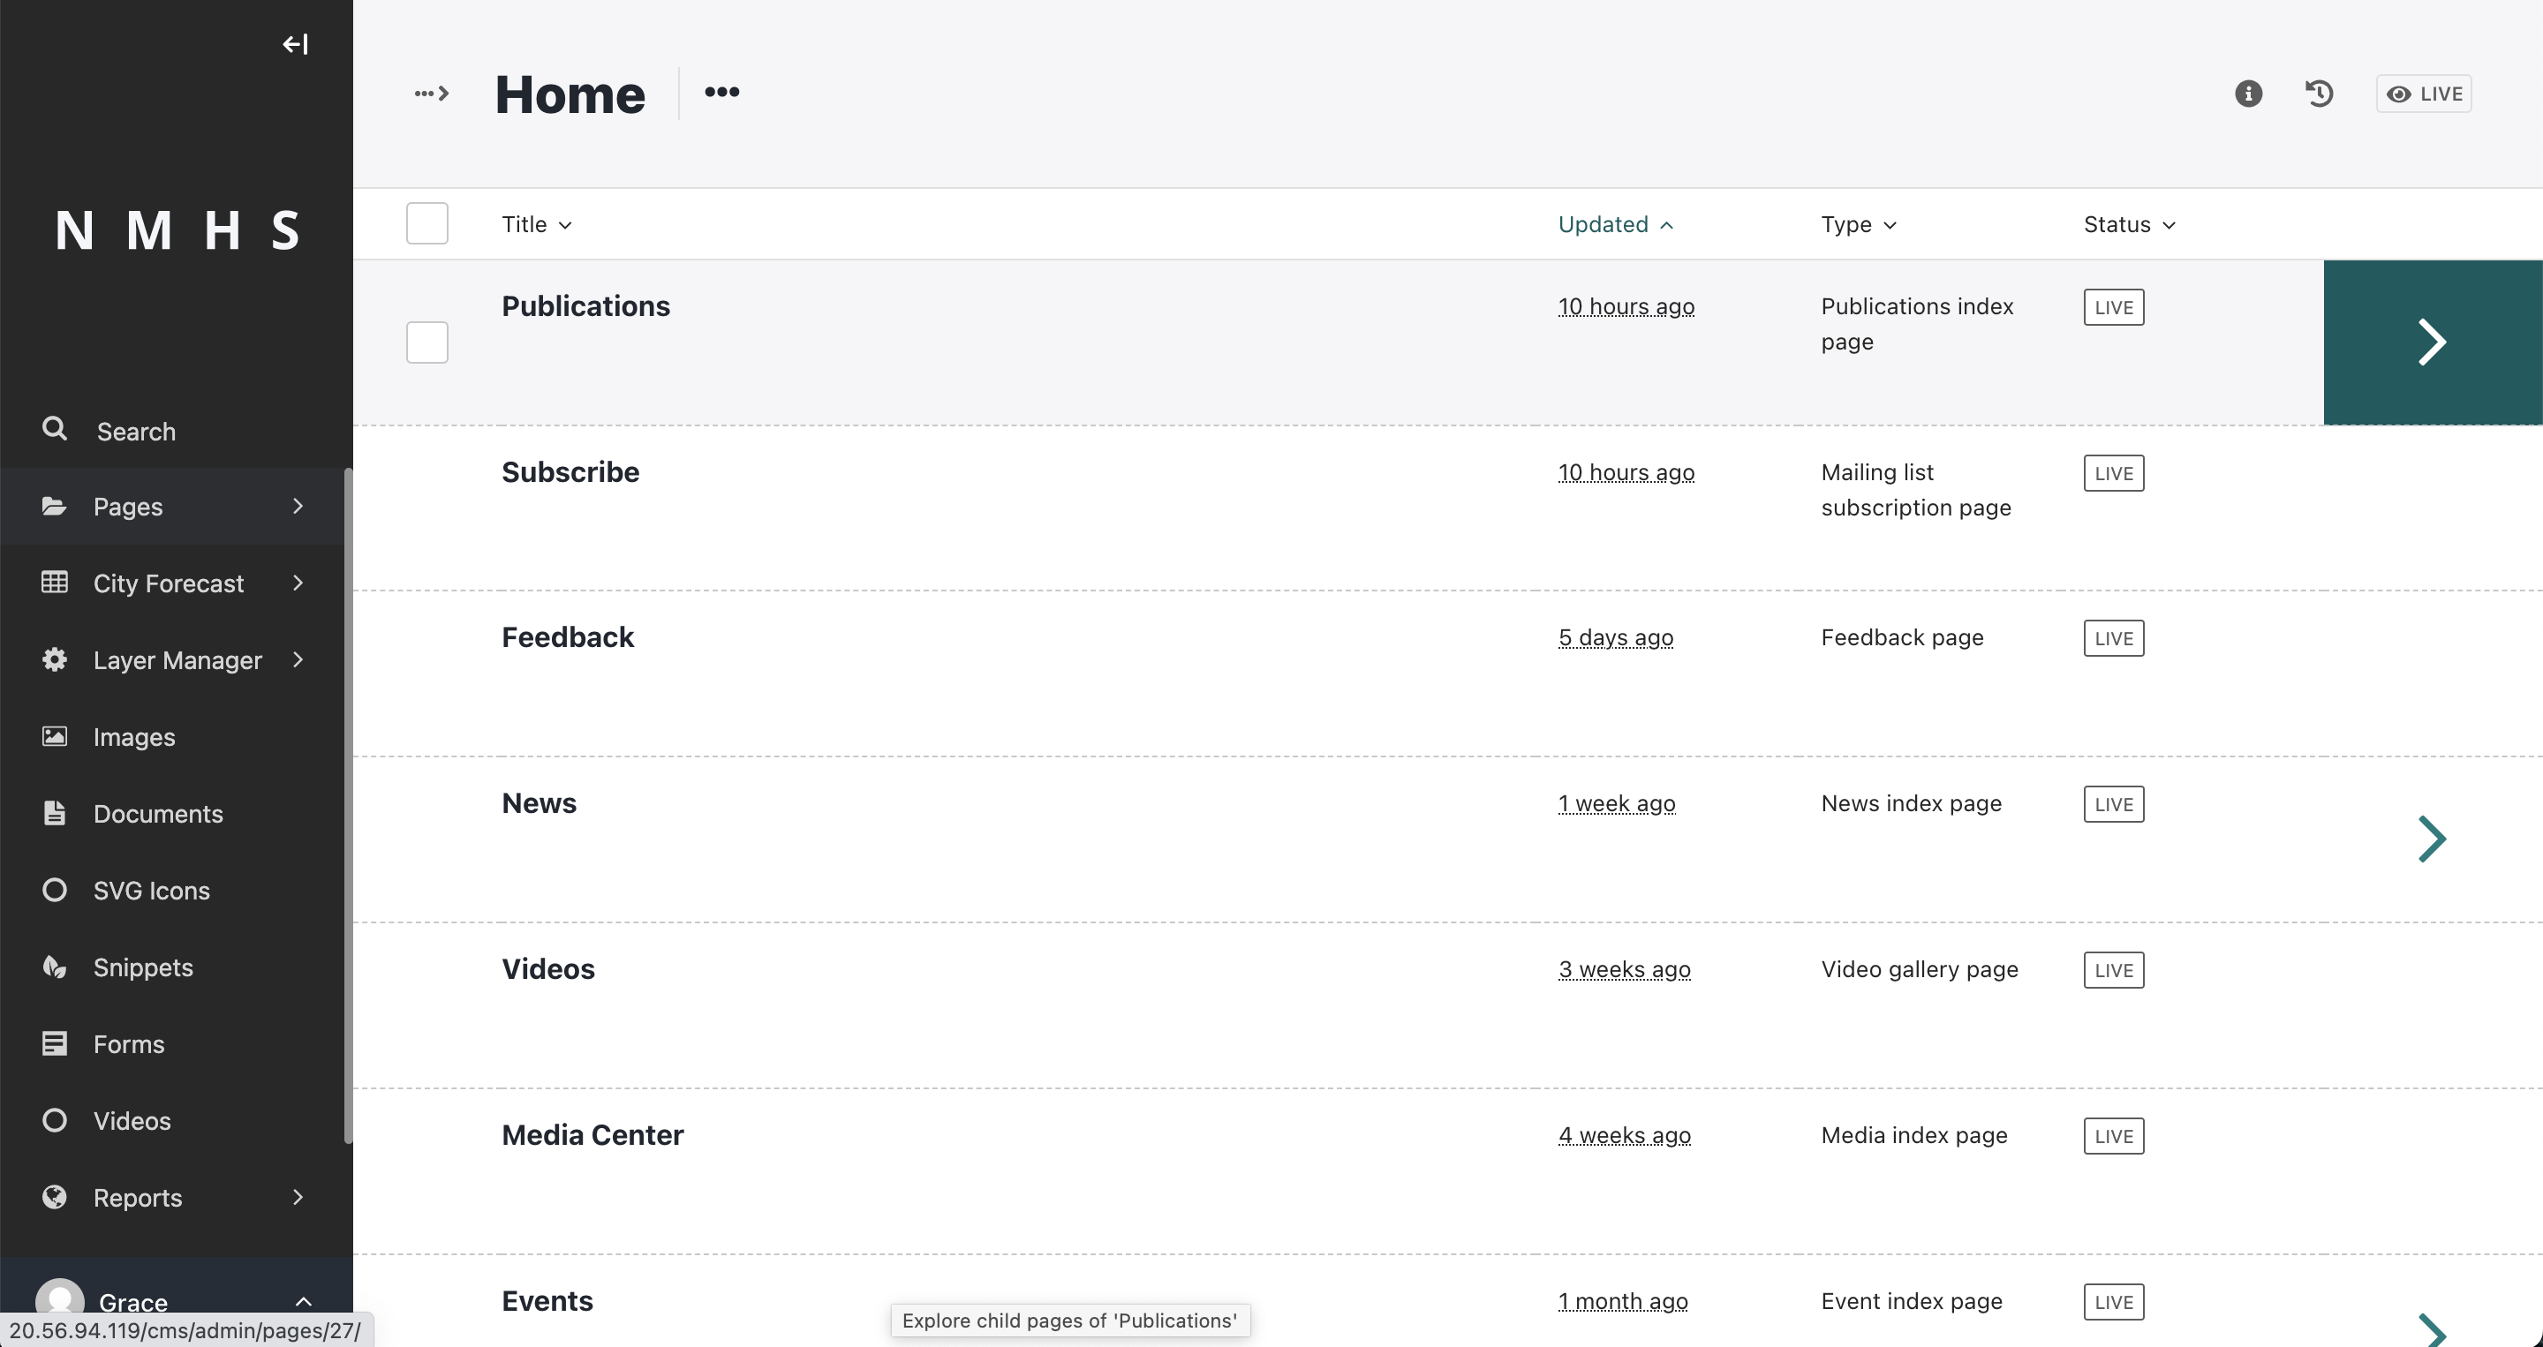This screenshot has width=2543, height=1347.
Task: Click the sidebar vertical scrollbar
Action: [x=348, y=807]
